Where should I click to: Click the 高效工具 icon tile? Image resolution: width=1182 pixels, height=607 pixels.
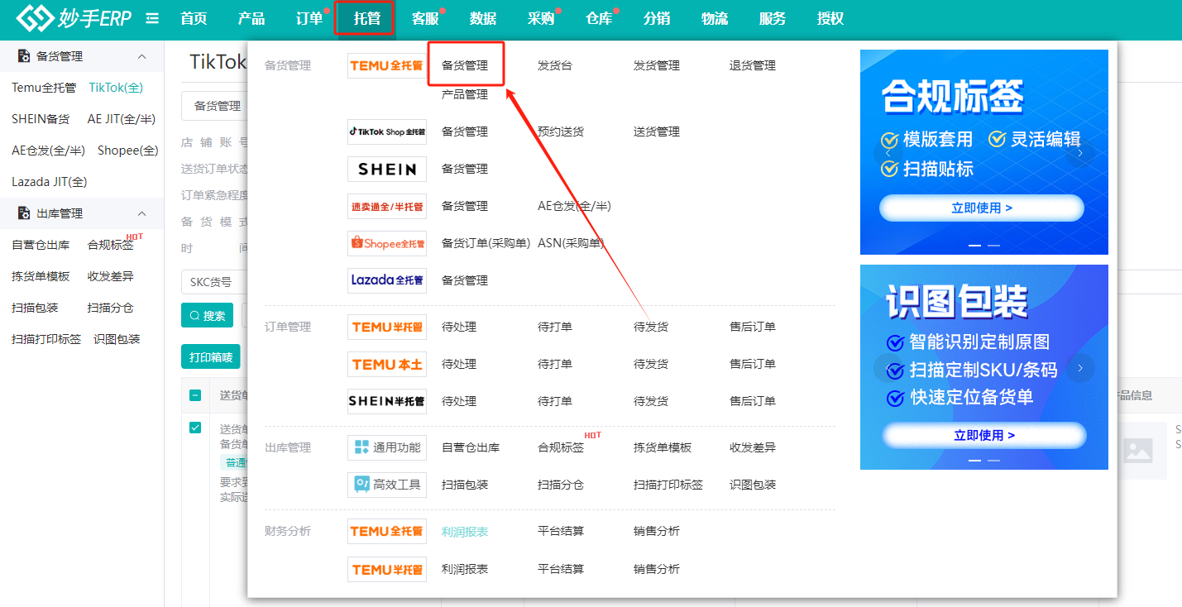(x=387, y=485)
